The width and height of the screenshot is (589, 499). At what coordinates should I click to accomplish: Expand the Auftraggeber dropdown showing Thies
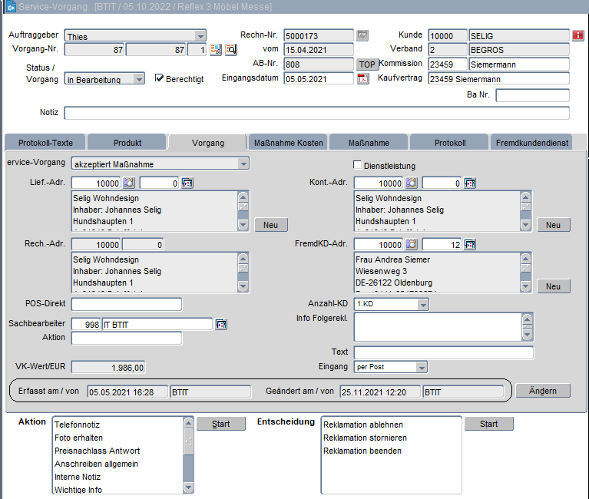[200, 36]
